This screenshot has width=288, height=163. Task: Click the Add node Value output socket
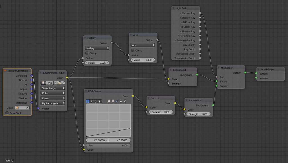pos(157,40)
